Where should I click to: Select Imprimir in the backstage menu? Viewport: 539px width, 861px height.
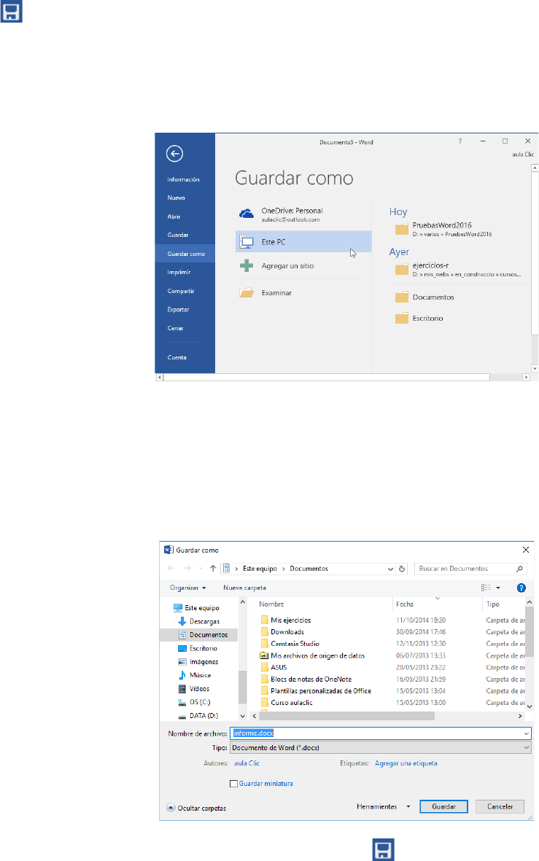pyautogui.click(x=180, y=272)
